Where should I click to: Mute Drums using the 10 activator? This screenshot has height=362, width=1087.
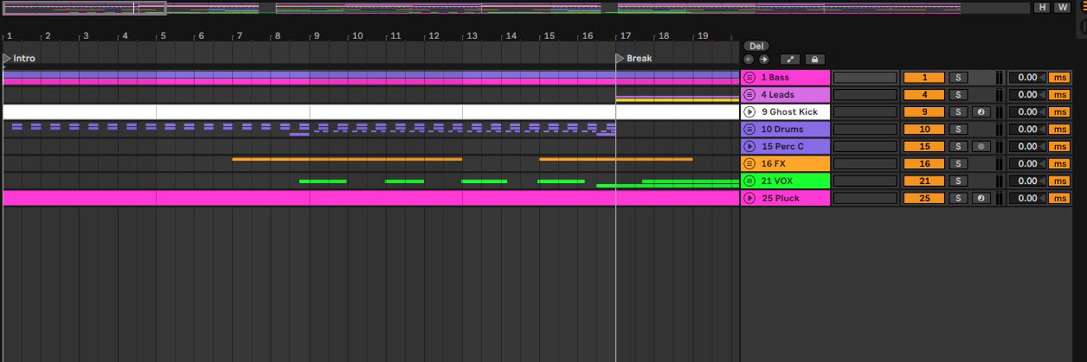924,130
